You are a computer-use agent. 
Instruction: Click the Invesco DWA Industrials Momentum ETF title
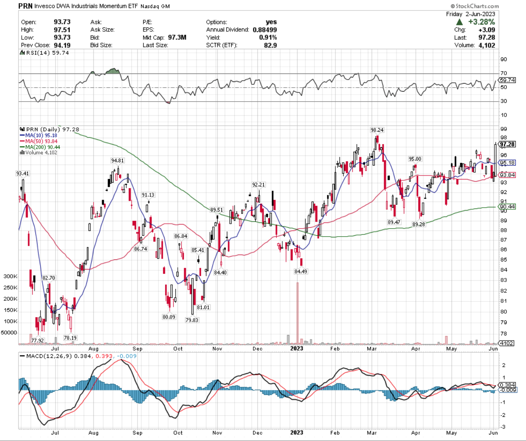(x=86, y=6)
